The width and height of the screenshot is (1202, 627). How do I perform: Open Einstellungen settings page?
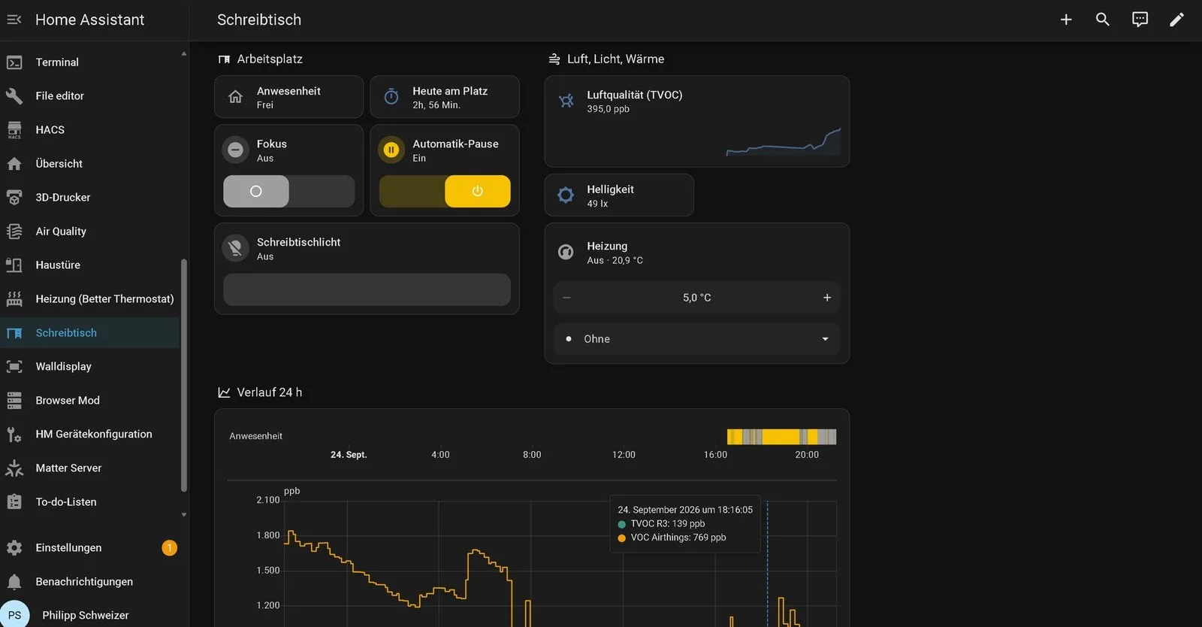point(90,548)
